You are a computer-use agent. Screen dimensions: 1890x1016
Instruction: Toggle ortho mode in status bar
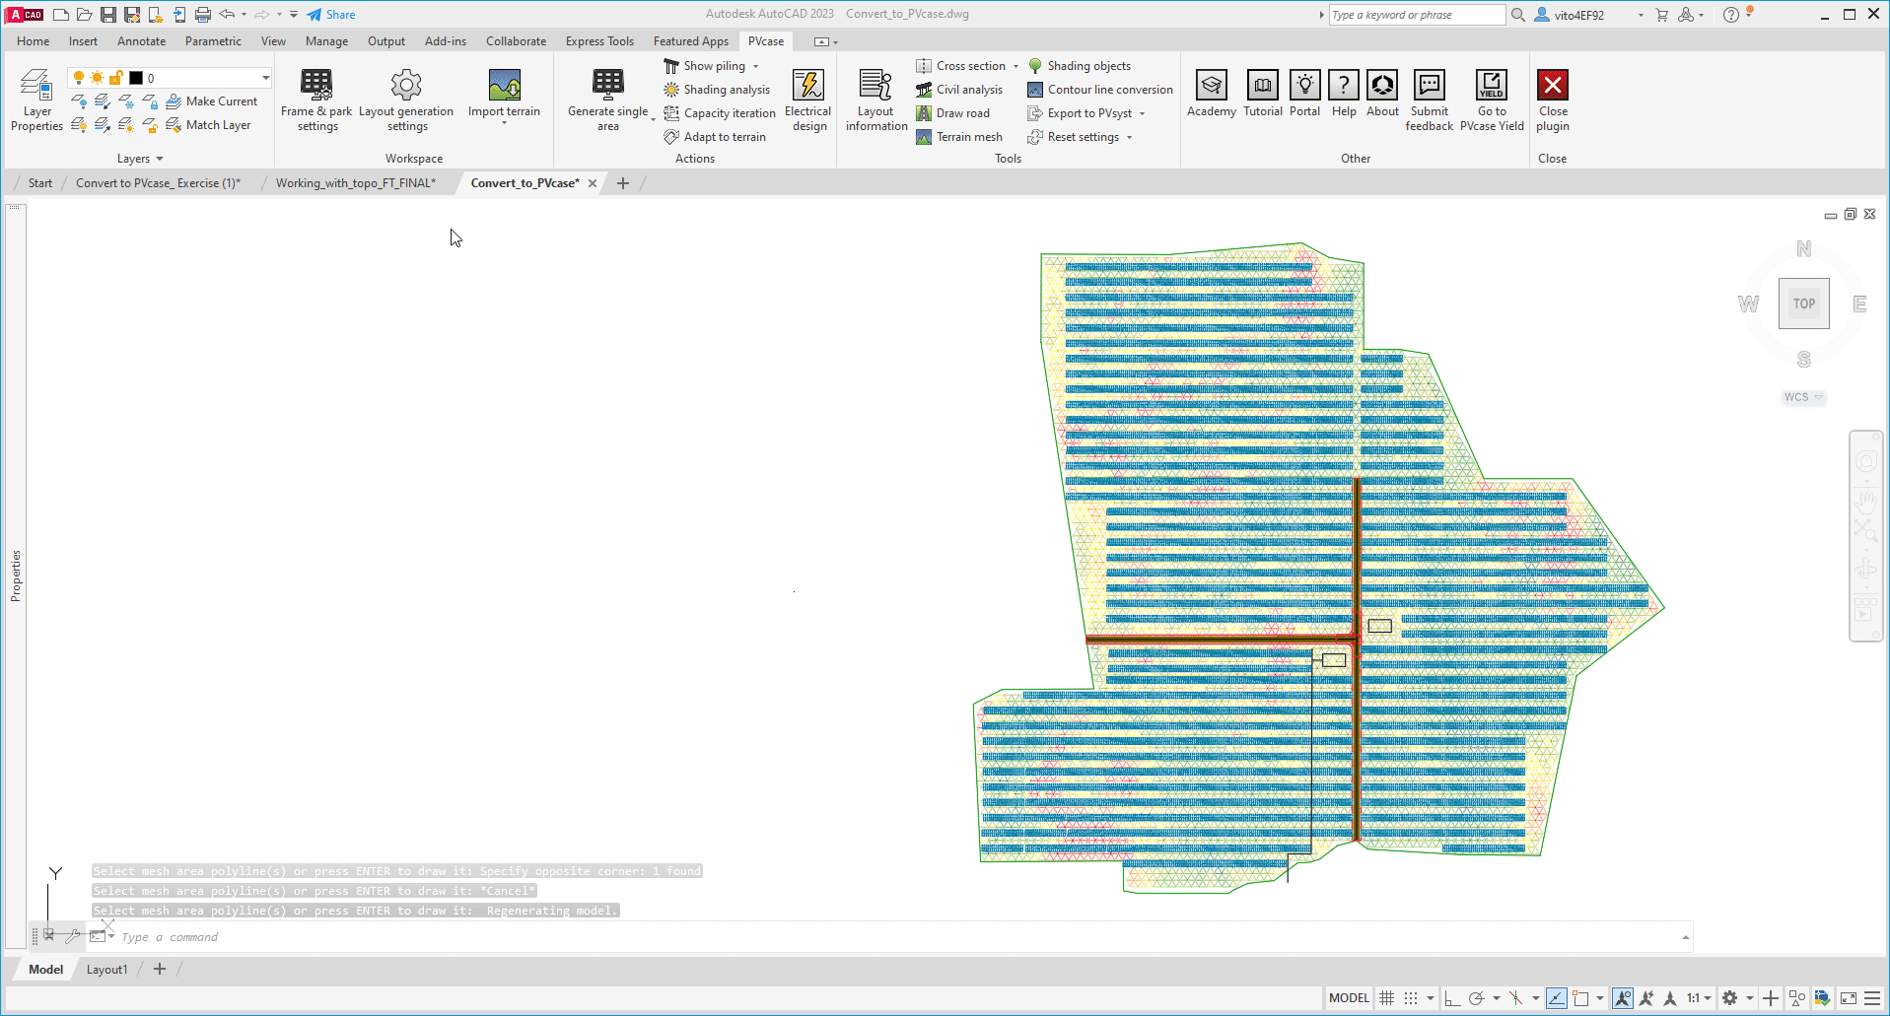tap(1452, 998)
